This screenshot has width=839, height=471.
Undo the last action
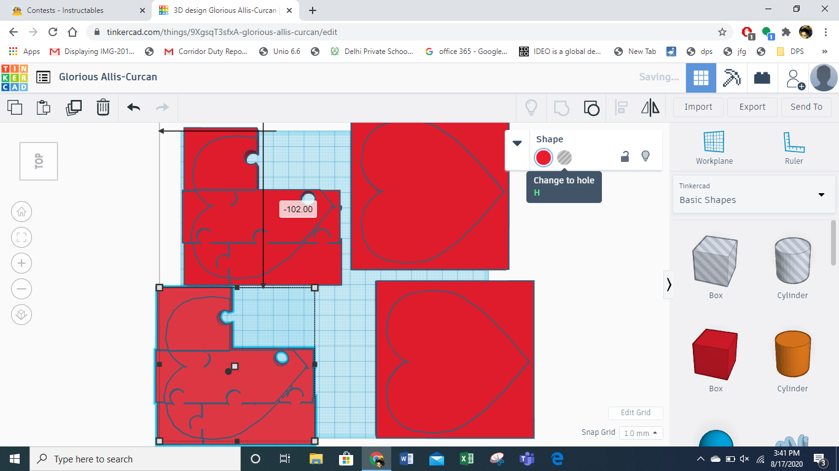pyautogui.click(x=134, y=107)
